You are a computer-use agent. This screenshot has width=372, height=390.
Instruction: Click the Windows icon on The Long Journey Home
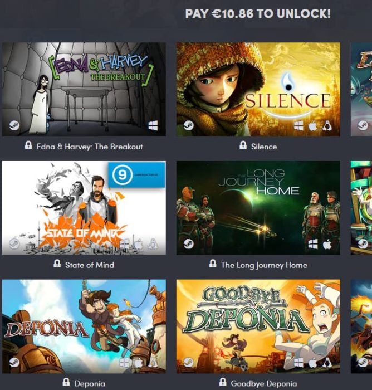(313, 244)
